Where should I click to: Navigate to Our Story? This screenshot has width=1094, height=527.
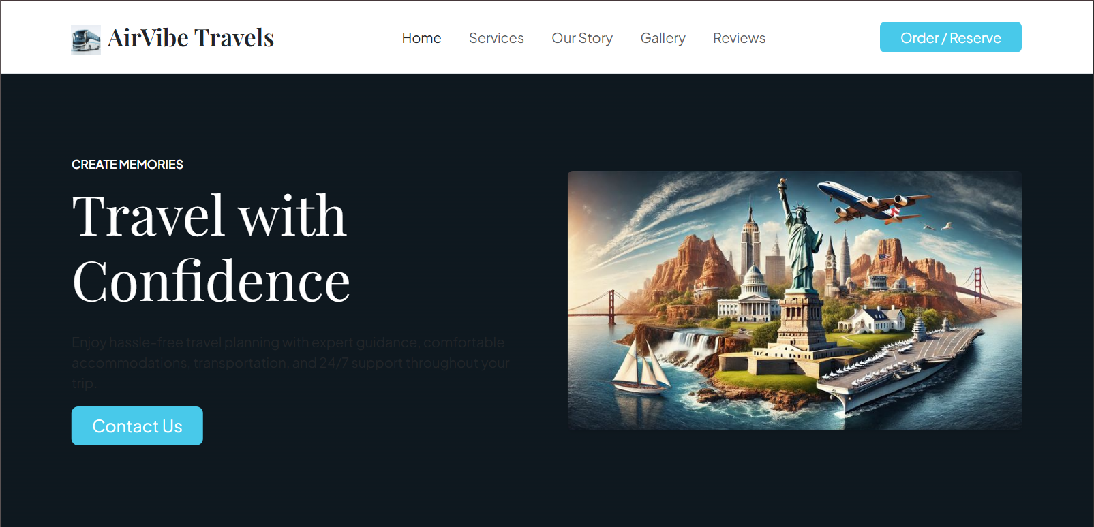(582, 38)
